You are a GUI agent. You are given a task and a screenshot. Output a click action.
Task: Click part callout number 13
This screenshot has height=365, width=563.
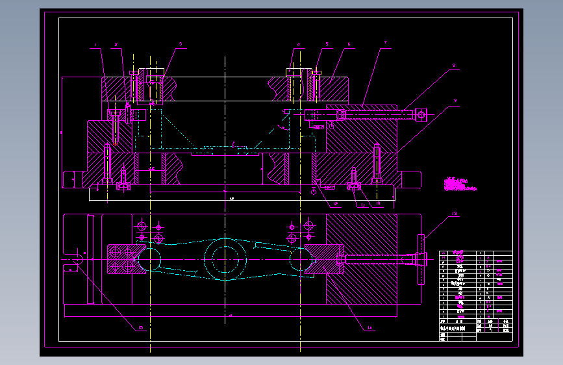(x=455, y=214)
